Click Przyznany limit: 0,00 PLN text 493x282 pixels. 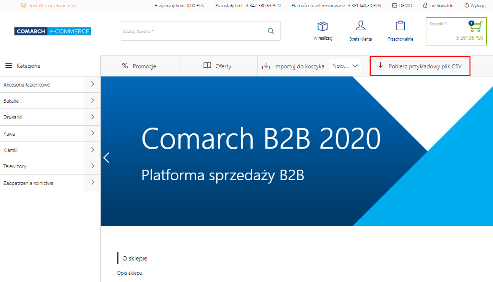(179, 6)
